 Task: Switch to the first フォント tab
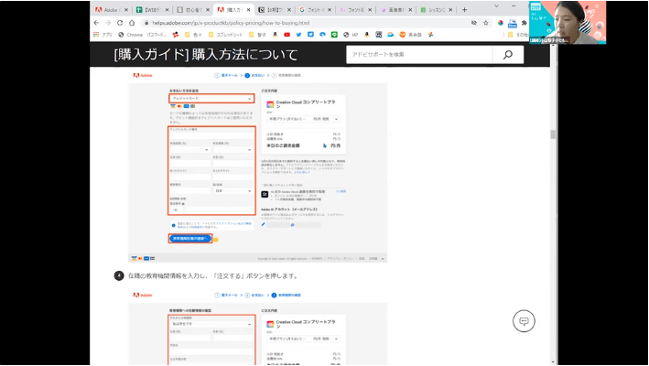pos(316,9)
